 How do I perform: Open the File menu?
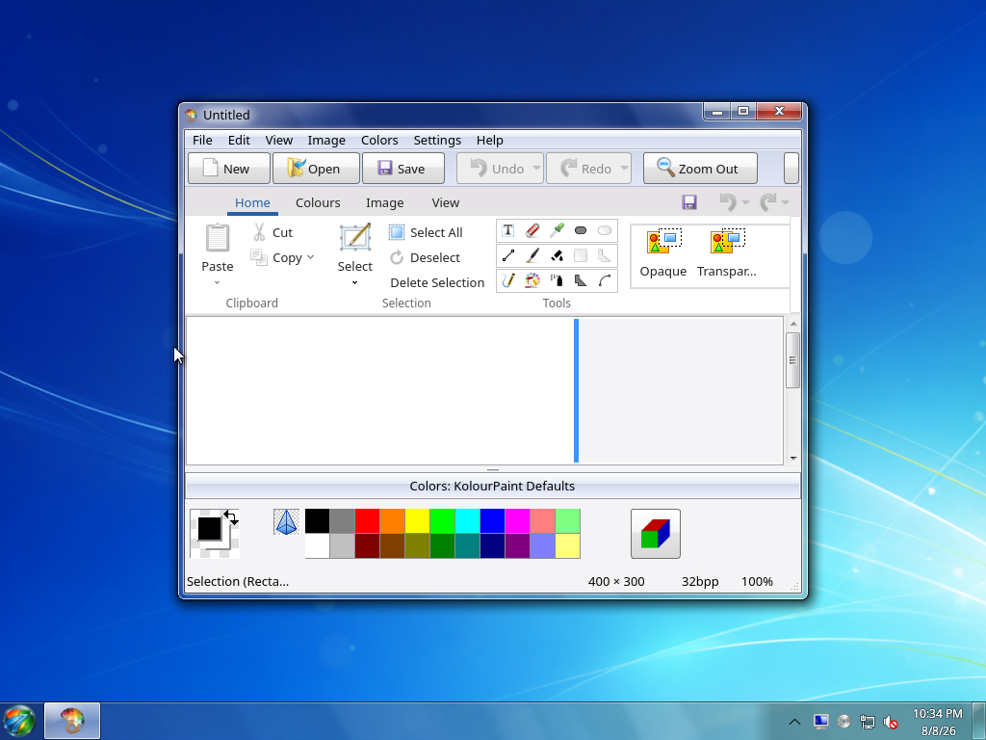click(202, 140)
